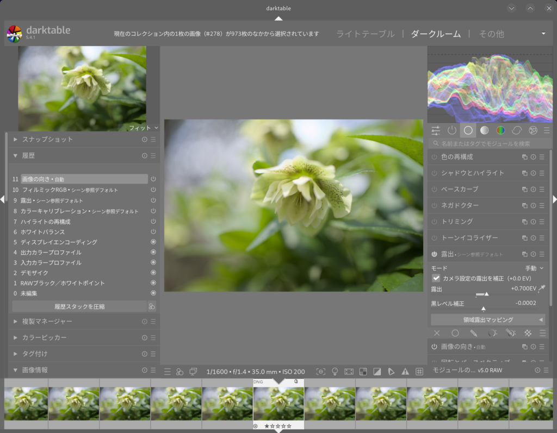Viewport: 557px width, 433px height.
Task: Switch to the lighttable view
Action: [x=365, y=34]
